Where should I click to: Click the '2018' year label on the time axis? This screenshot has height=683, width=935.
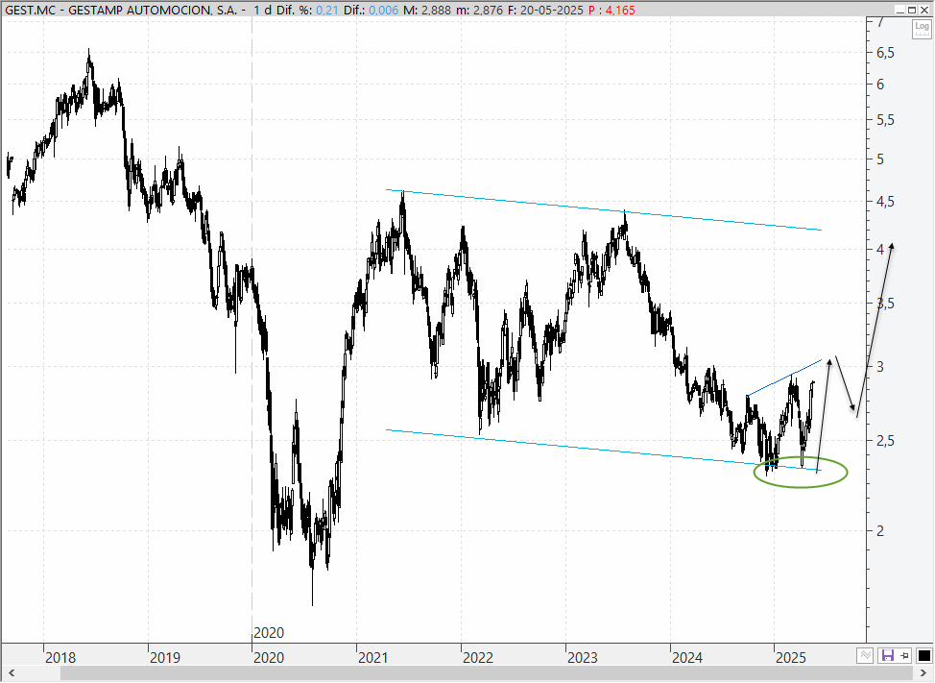pyautogui.click(x=60, y=657)
